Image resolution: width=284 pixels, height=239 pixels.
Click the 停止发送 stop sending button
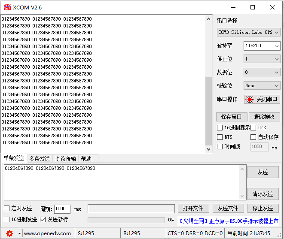[263, 208]
